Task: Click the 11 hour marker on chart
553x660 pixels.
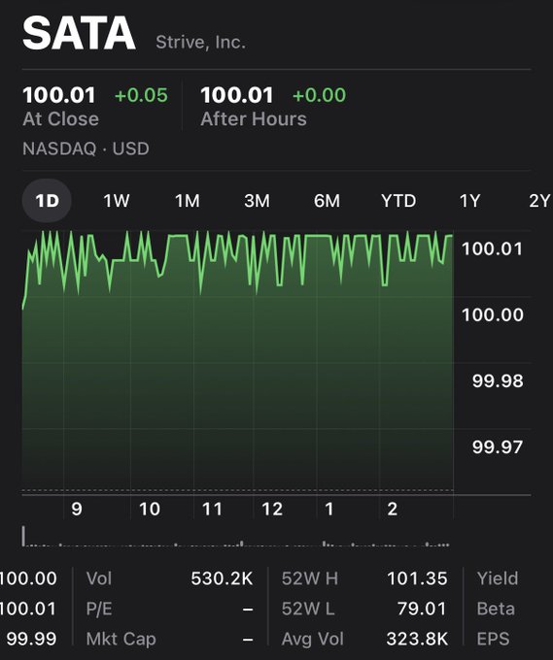Action: [212, 510]
